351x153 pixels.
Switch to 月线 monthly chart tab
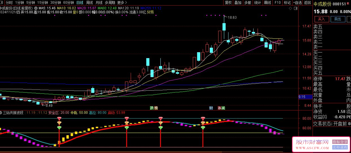[99, 2]
